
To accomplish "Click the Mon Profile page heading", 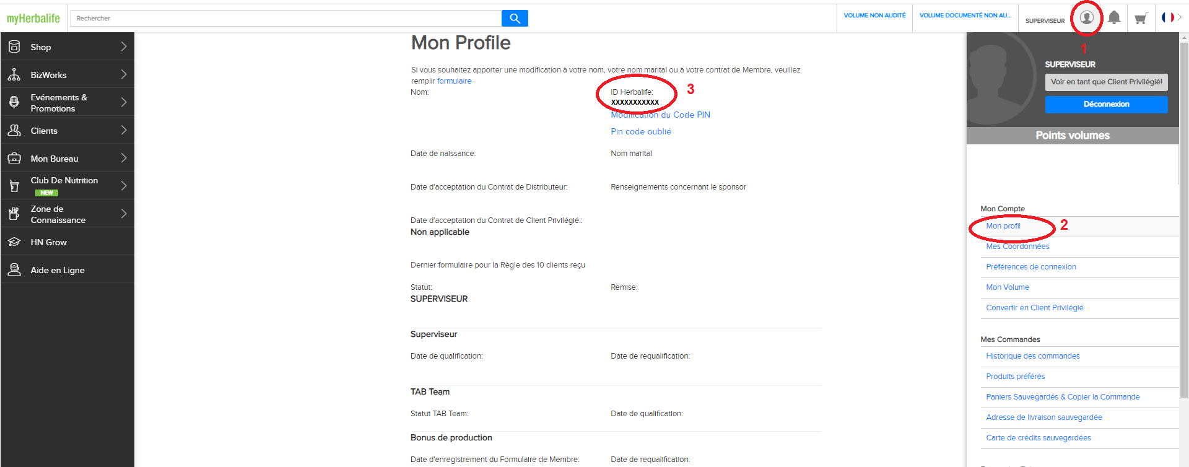I will click(x=461, y=43).
